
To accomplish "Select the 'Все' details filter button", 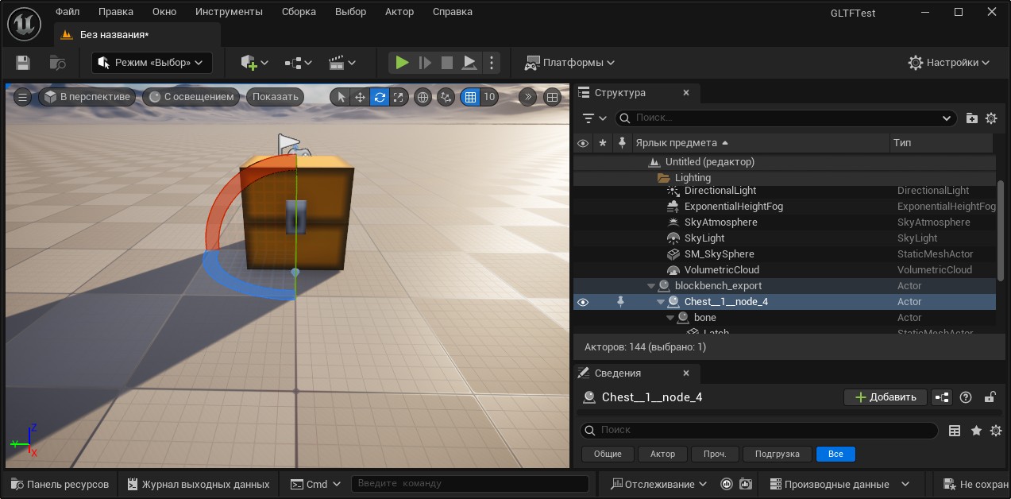I will (x=835, y=454).
